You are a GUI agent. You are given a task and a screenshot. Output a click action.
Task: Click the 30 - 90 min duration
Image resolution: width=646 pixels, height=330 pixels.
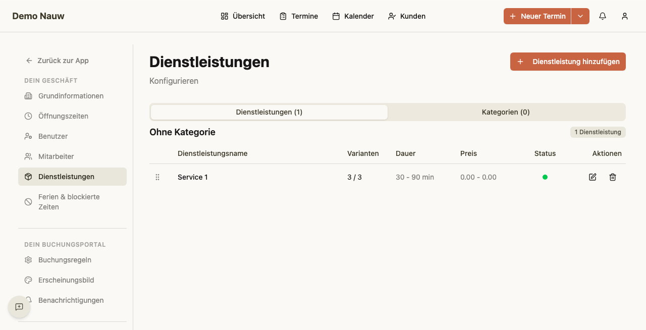415,177
